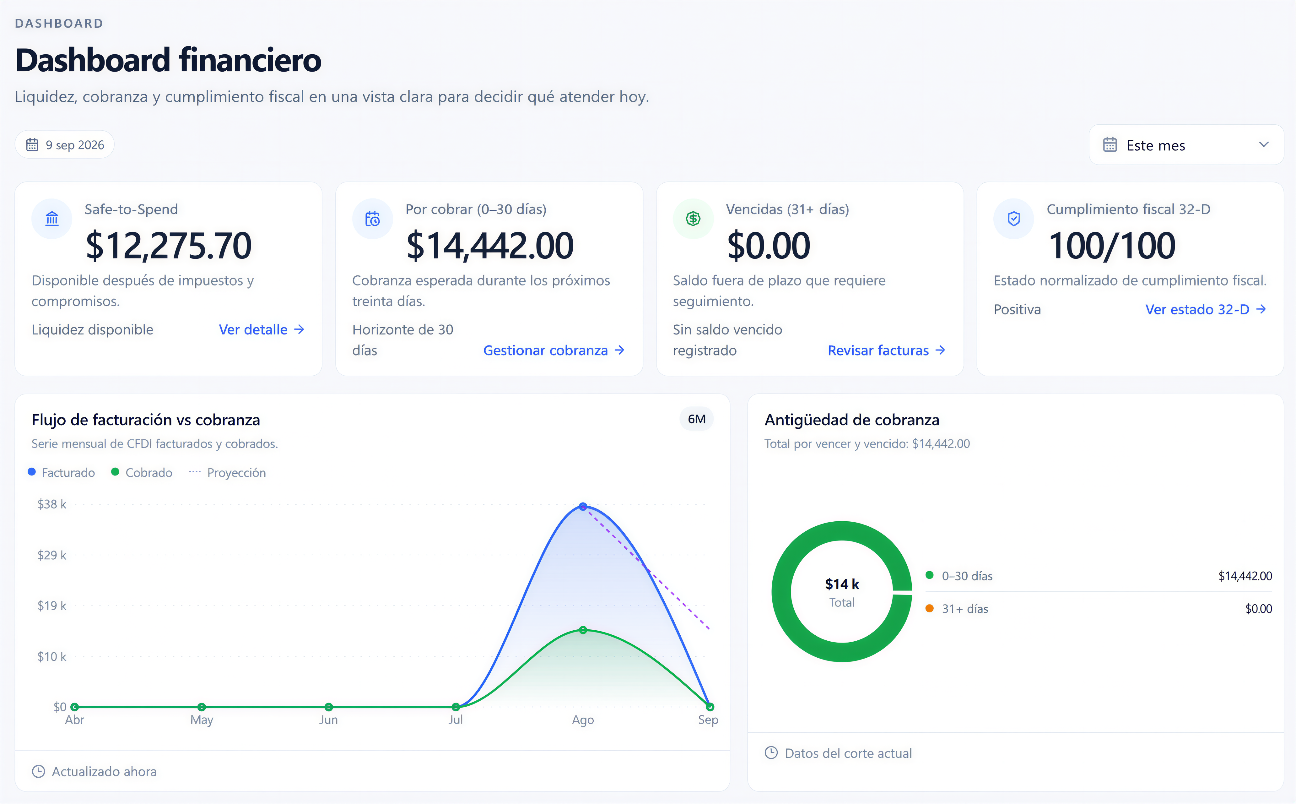1296x804 pixels.
Task: Click the $14 k Total donut center
Action: [x=842, y=592]
